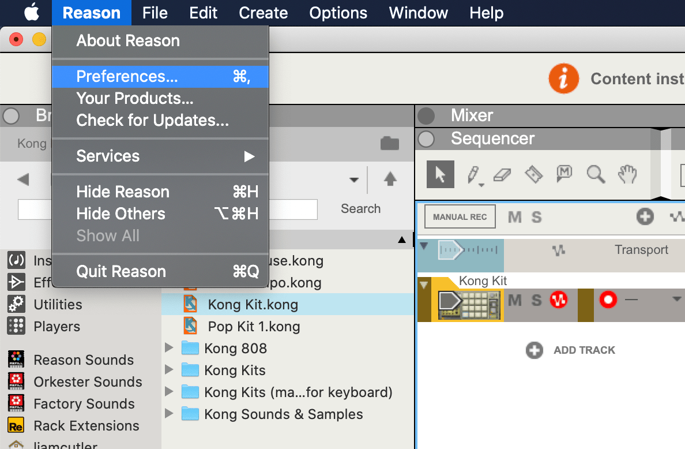This screenshot has width=685, height=449.
Task: Select the Eraser tool
Action: coord(502,175)
